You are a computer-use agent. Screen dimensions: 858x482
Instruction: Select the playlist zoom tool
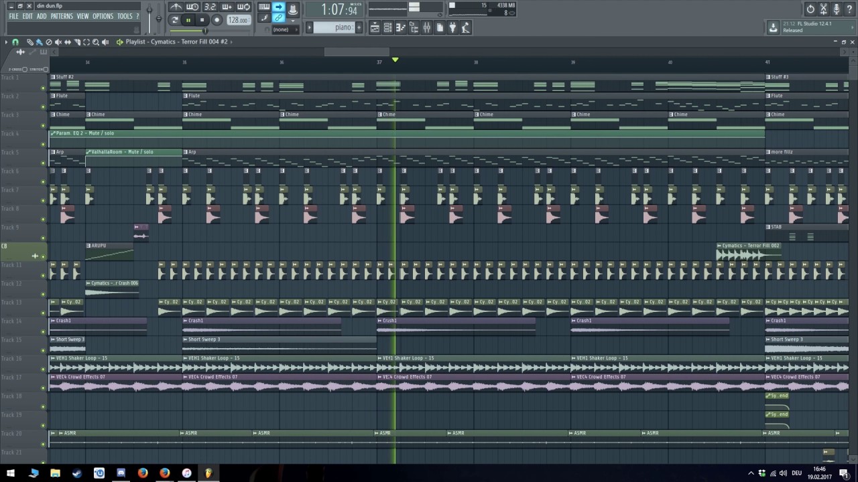[x=95, y=42]
